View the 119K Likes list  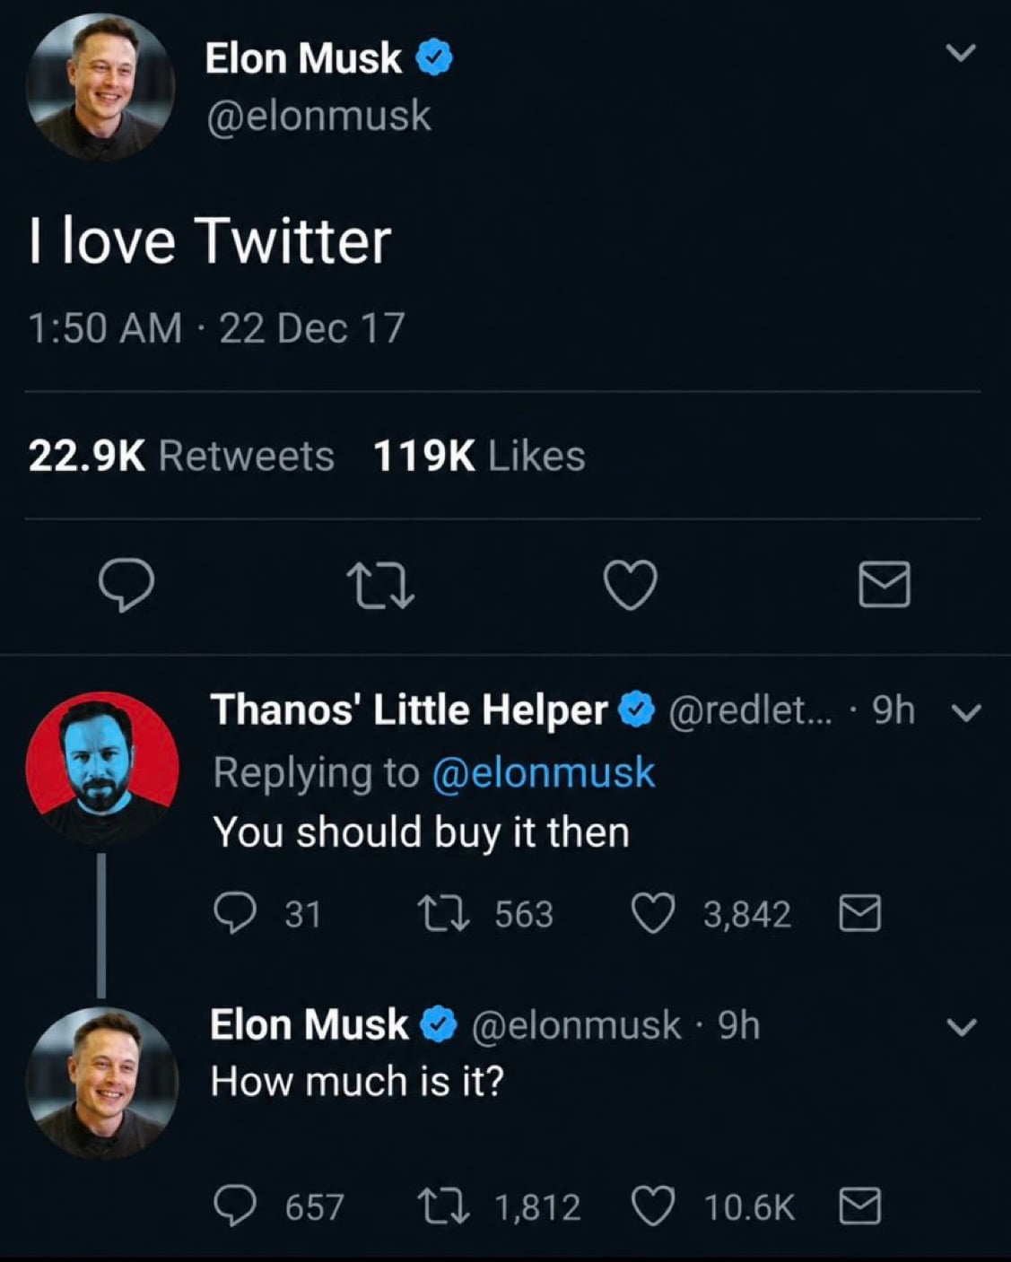(x=479, y=456)
